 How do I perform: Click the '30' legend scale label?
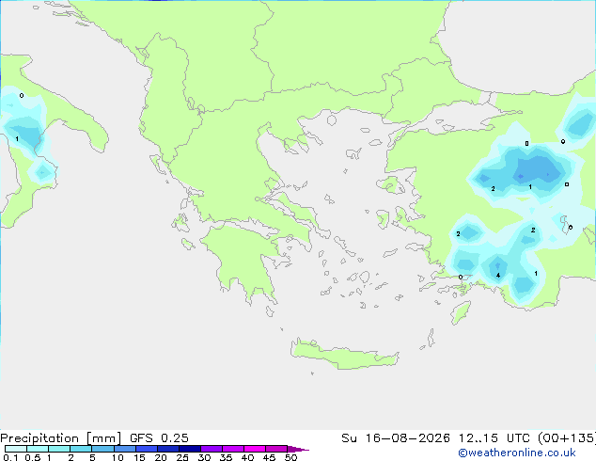coord(204,457)
